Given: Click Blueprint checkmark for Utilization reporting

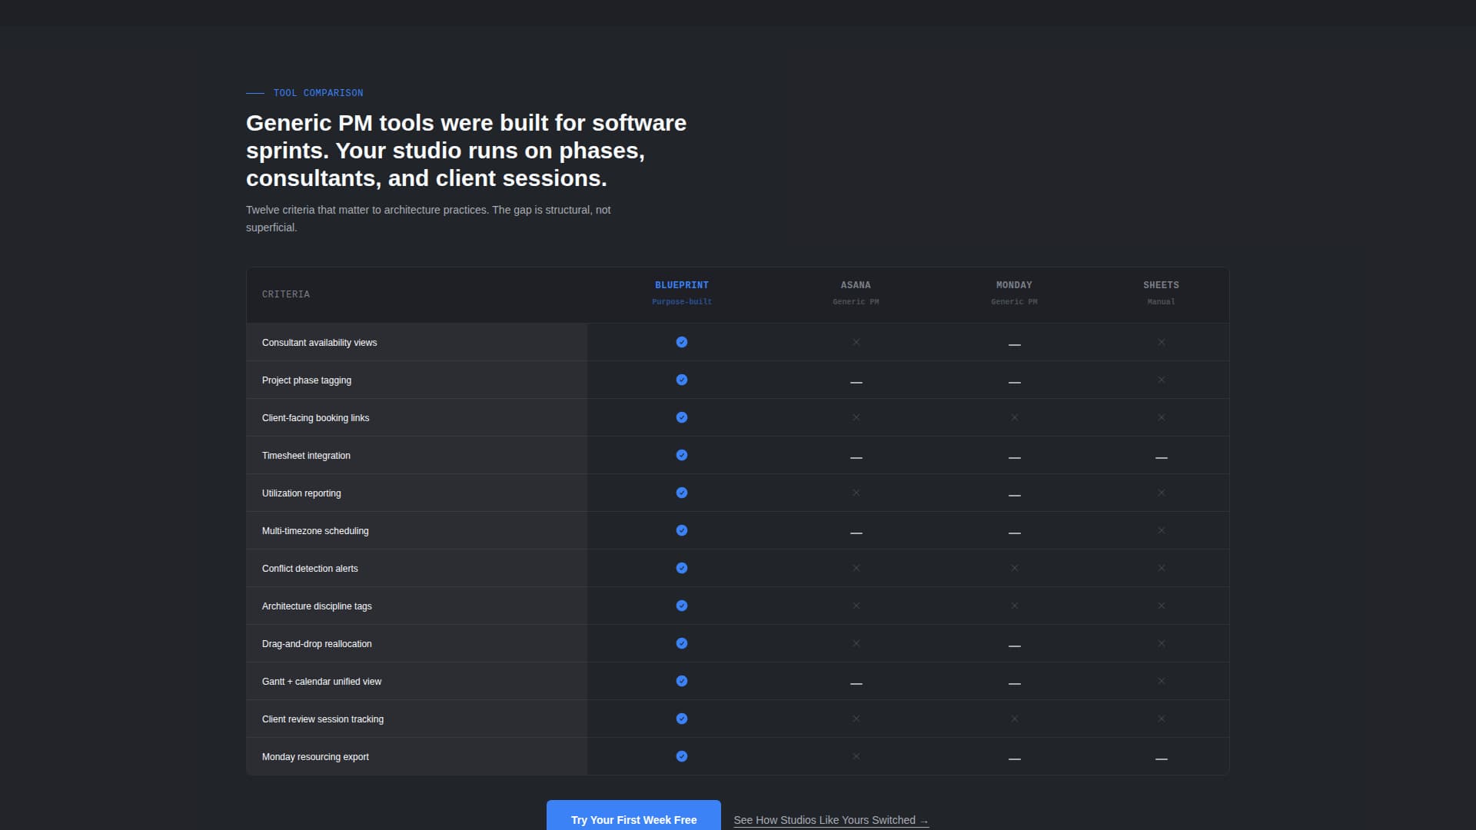Looking at the screenshot, I should tap(682, 493).
